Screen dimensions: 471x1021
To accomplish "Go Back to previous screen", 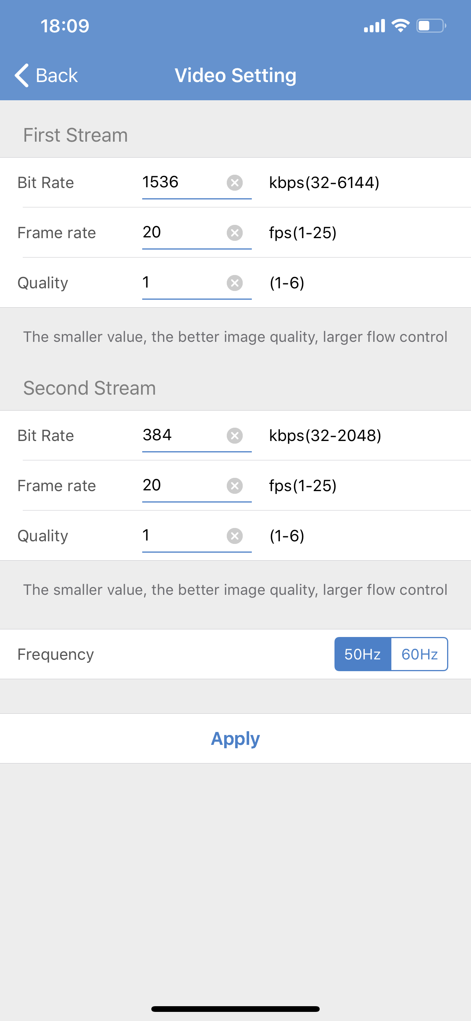I will coord(46,75).
